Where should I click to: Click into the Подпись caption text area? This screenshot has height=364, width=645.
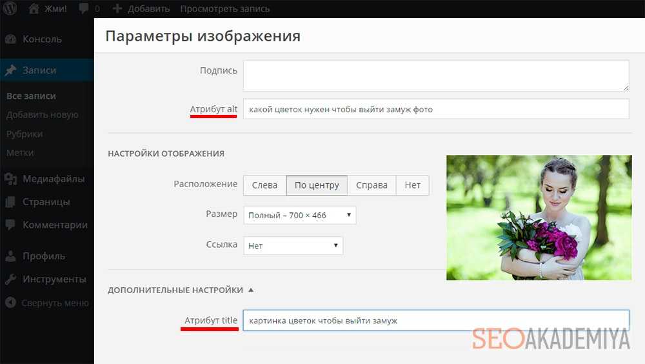(436, 76)
